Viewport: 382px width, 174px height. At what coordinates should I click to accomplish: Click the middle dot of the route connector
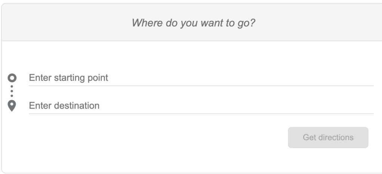click(x=12, y=91)
